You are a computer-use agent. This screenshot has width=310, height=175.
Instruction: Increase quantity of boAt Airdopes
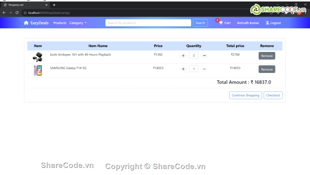[183, 56]
